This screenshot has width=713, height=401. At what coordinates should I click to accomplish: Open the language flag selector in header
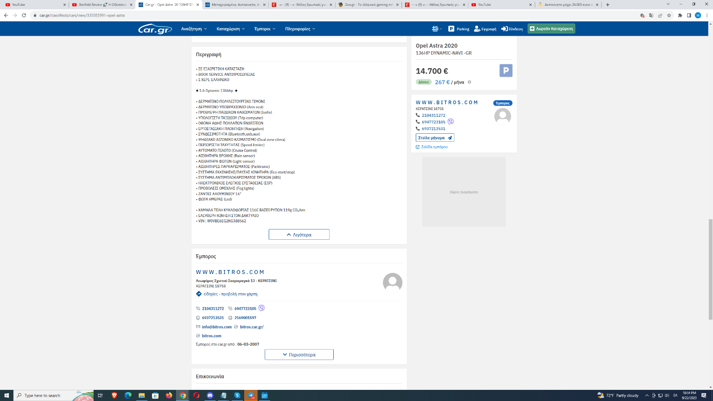(x=437, y=29)
